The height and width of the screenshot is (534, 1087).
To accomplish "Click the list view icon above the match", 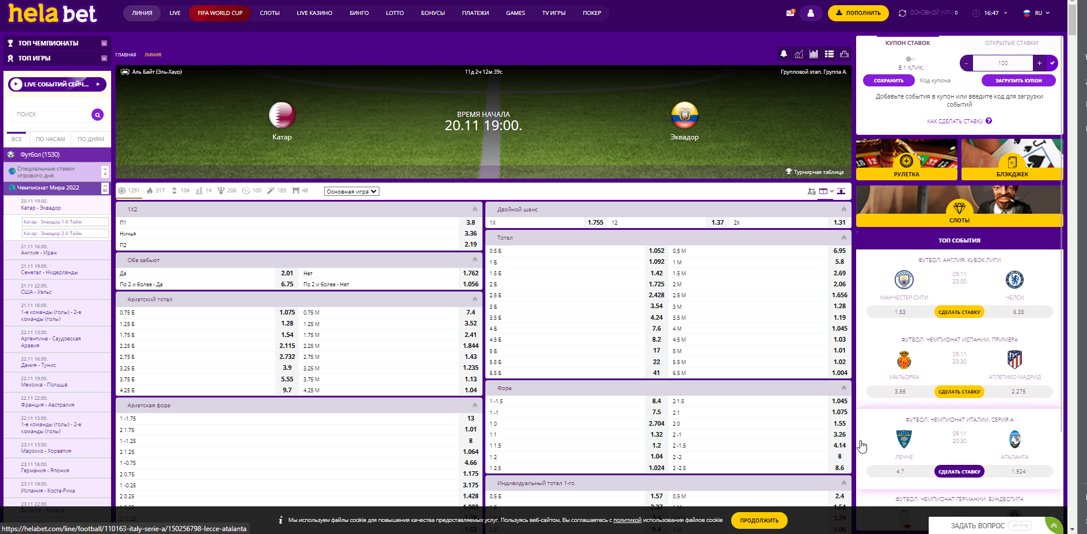I will pyautogui.click(x=829, y=54).
